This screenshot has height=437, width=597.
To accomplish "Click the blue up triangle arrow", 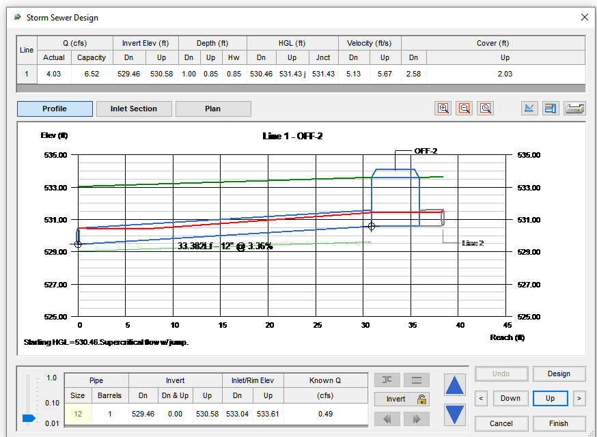I will (454, 386).
